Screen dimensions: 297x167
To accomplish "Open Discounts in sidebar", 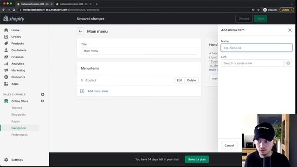I will (18, 77).
